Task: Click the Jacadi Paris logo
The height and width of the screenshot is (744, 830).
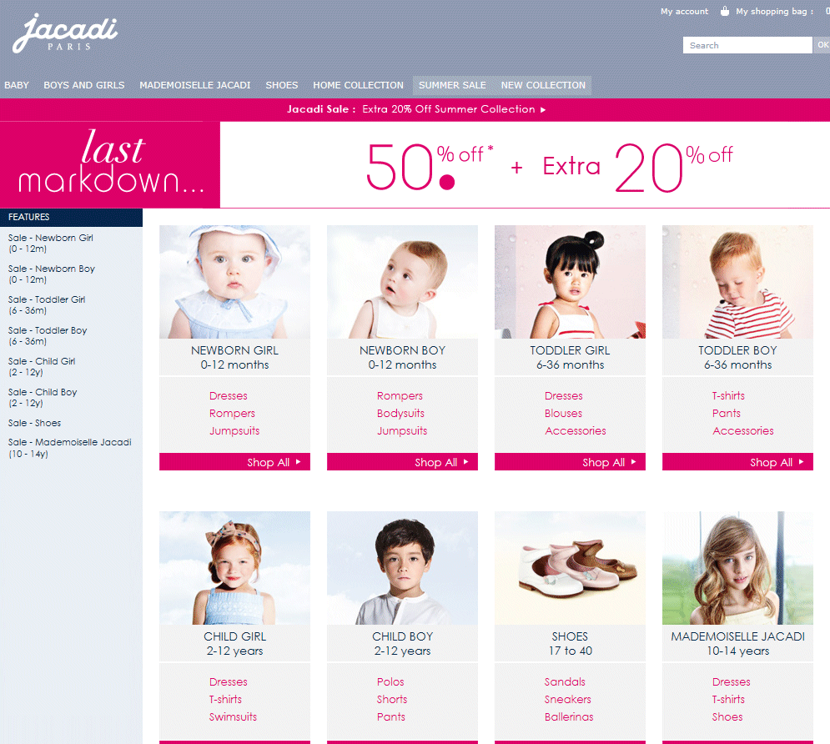Action: pos(64,33)
